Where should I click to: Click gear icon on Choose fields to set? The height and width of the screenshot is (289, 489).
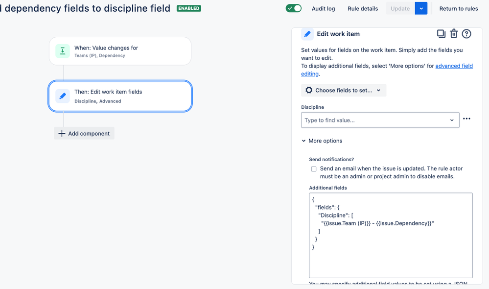click(x=309, y=90)
